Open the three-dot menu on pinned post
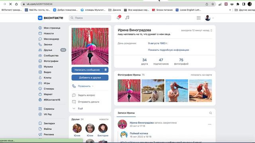The image size is (255, 143). pyautogui.click(x=210, y=124)
